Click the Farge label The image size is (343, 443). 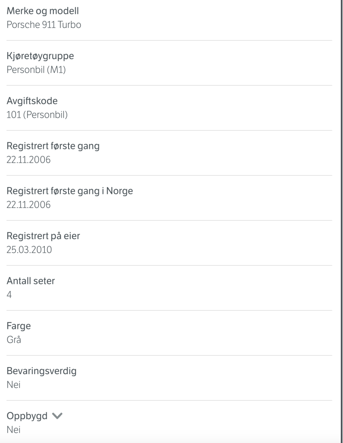pyautogui.click(x=18, y=326)
